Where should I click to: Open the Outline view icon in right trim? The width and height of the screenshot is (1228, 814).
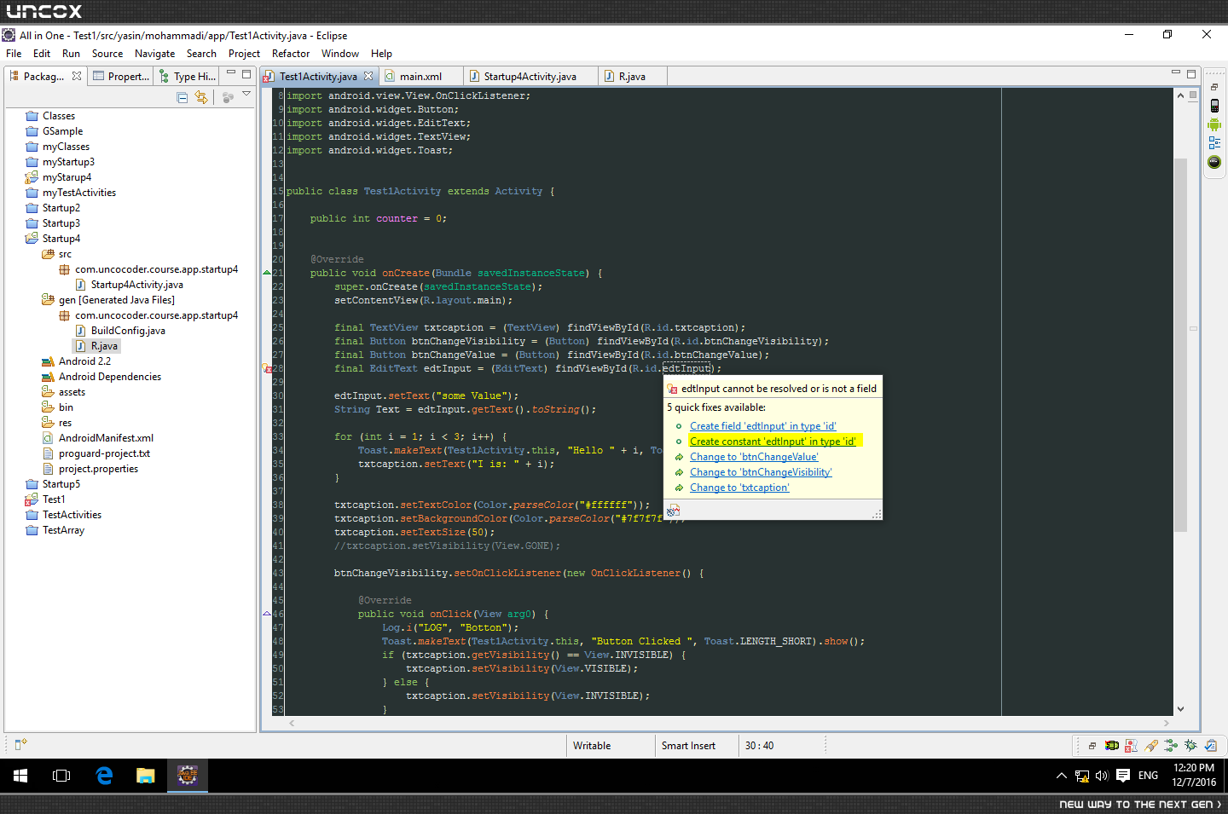pyautogui.click(x=1214, y=143)
